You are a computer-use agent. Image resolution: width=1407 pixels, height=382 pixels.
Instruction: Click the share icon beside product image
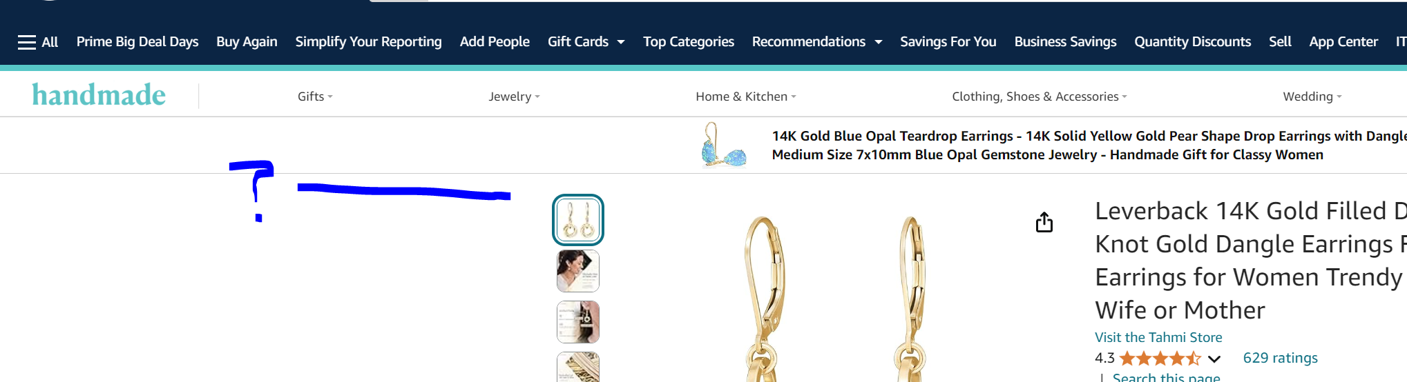coord(1044,222)
